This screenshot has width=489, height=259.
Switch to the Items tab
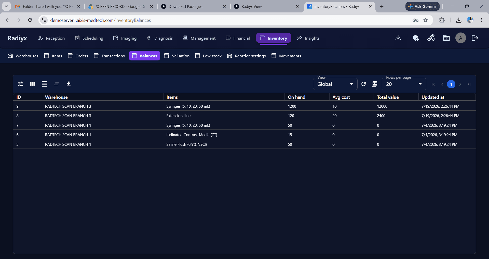point(53,56)
